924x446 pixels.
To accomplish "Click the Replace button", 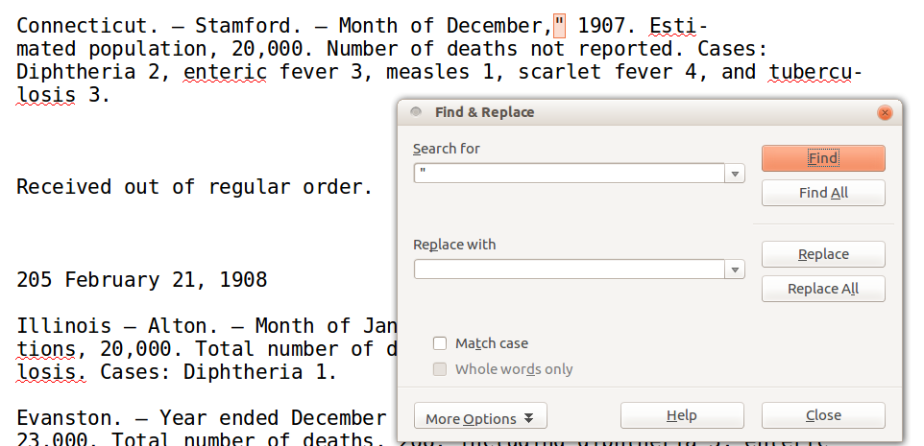I will tap(822, 254).
